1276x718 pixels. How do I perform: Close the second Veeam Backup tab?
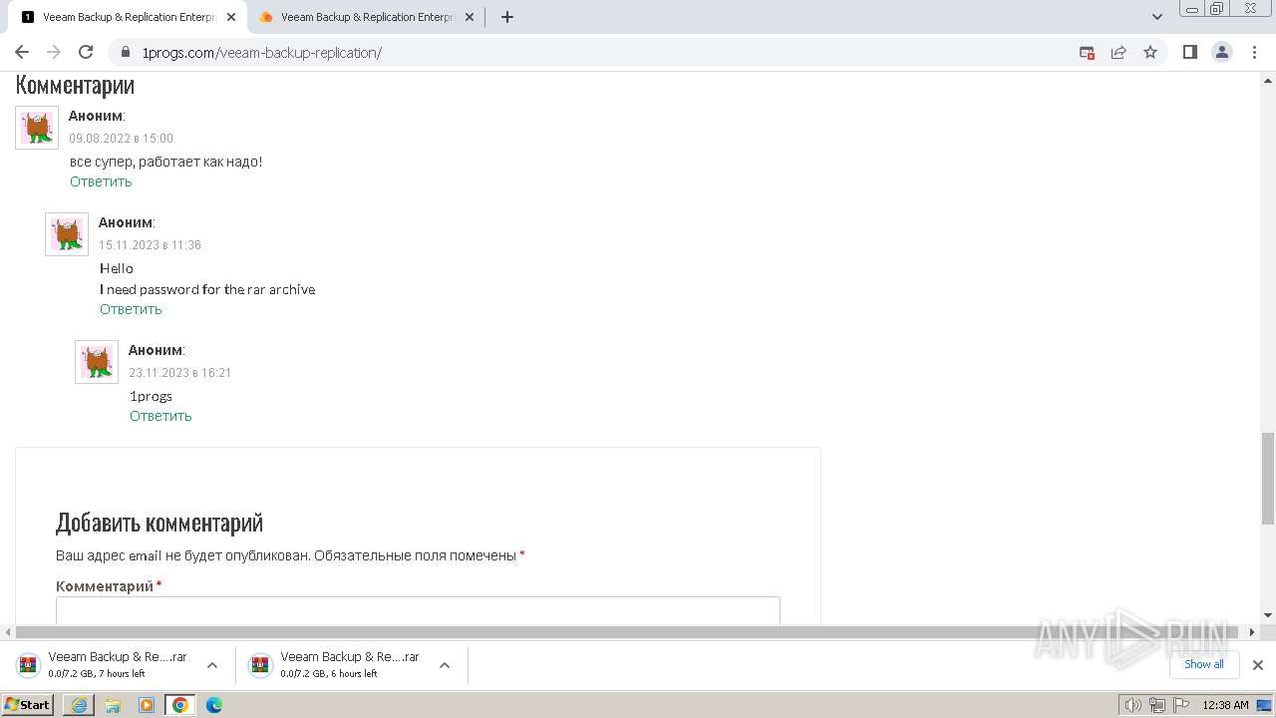[x=469, y=17]
